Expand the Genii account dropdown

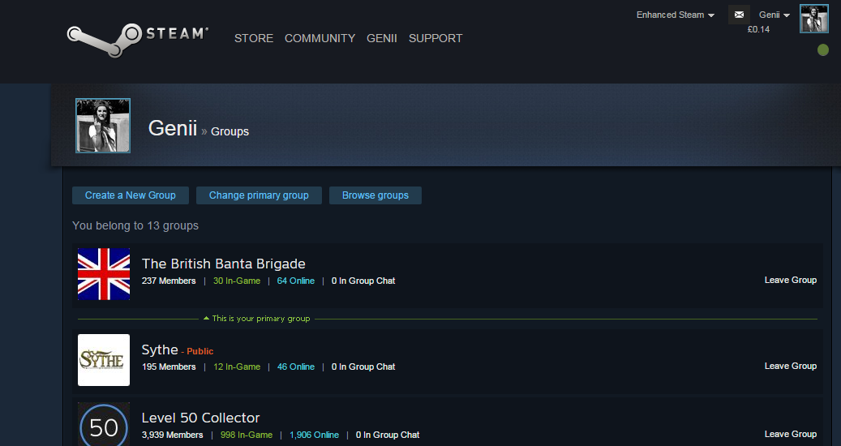774,15
